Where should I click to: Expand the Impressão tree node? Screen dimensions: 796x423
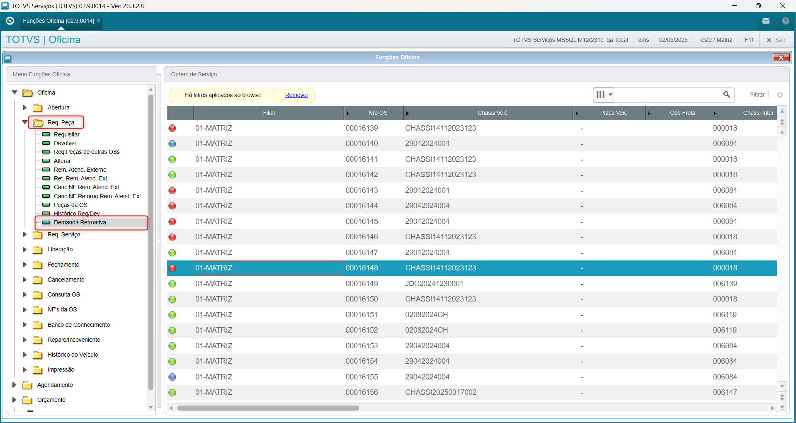point(24,370)
